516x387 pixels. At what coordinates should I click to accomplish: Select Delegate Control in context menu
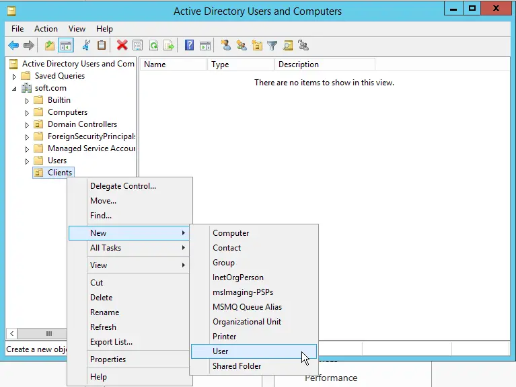tap(123, 186)
